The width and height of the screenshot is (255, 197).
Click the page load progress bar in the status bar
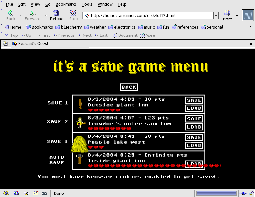(217, 194)
